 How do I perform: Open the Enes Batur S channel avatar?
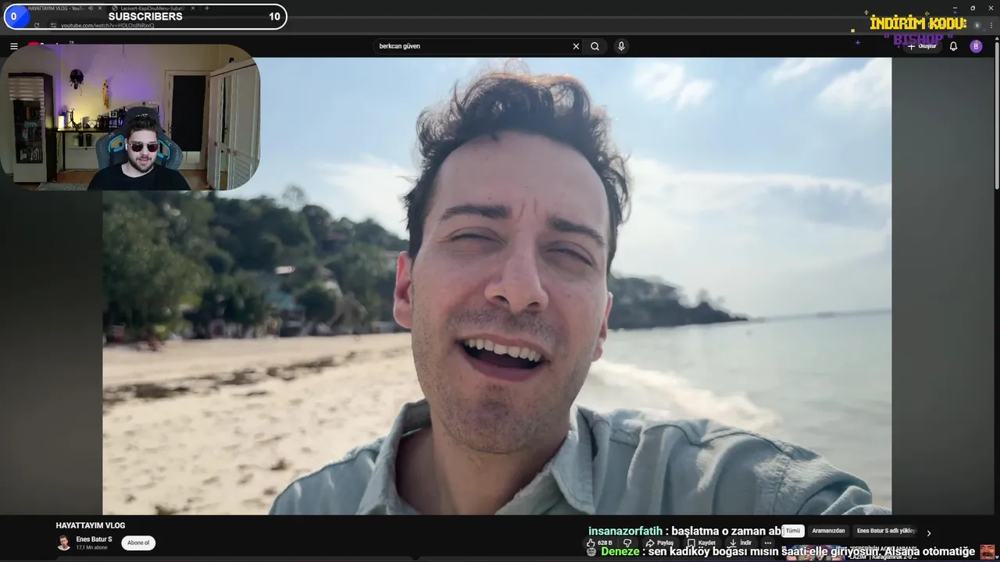click(63, 542)
